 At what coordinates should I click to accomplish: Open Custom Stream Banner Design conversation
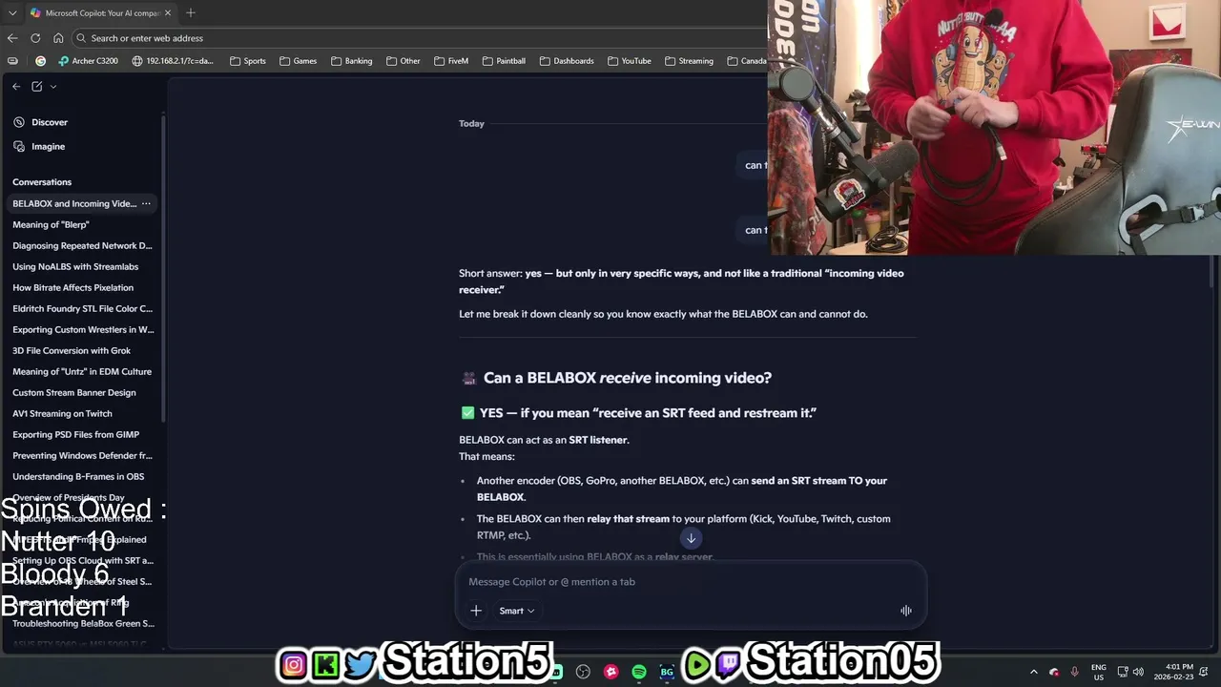74,392
